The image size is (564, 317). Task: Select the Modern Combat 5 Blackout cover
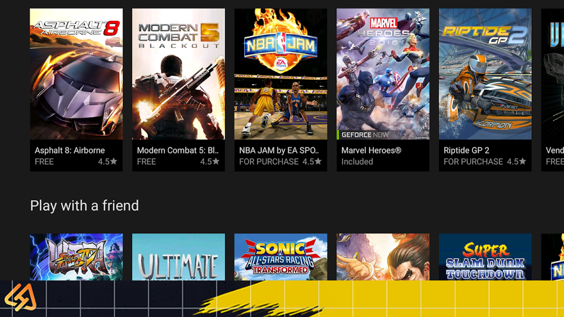[x=178, y=74]
